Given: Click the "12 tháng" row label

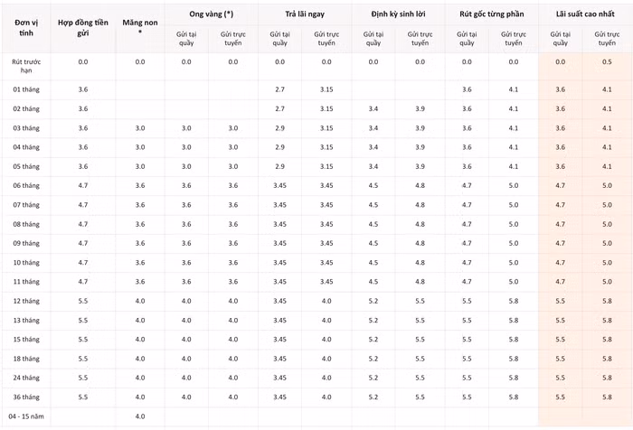Looking at the screenshot, I should [25, 301].
